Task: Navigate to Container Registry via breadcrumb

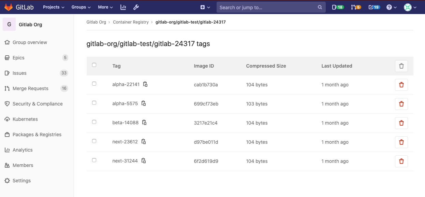Action: (x=131, y=22)
